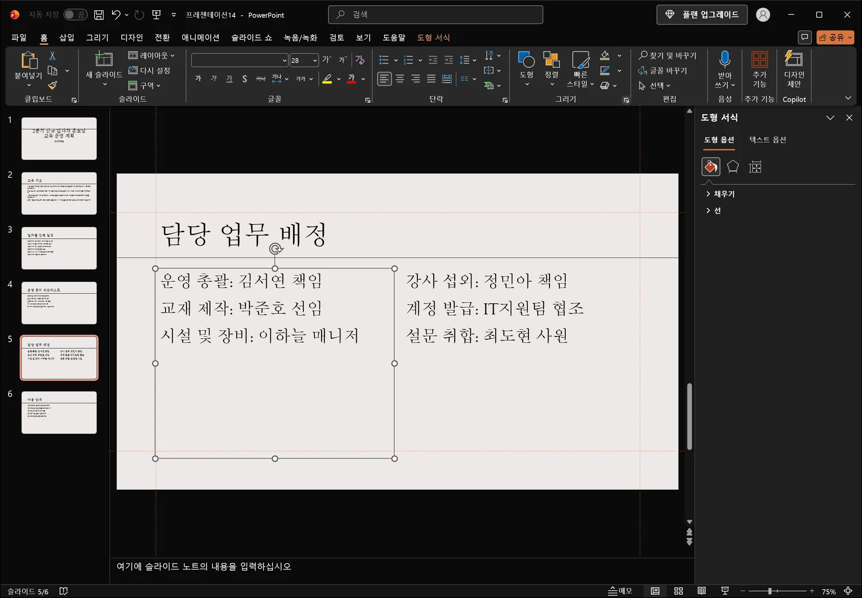Clear all formatting icon
Image resolution: width=862 pixels, height=598 pixels.
click(x=360, y=60)
